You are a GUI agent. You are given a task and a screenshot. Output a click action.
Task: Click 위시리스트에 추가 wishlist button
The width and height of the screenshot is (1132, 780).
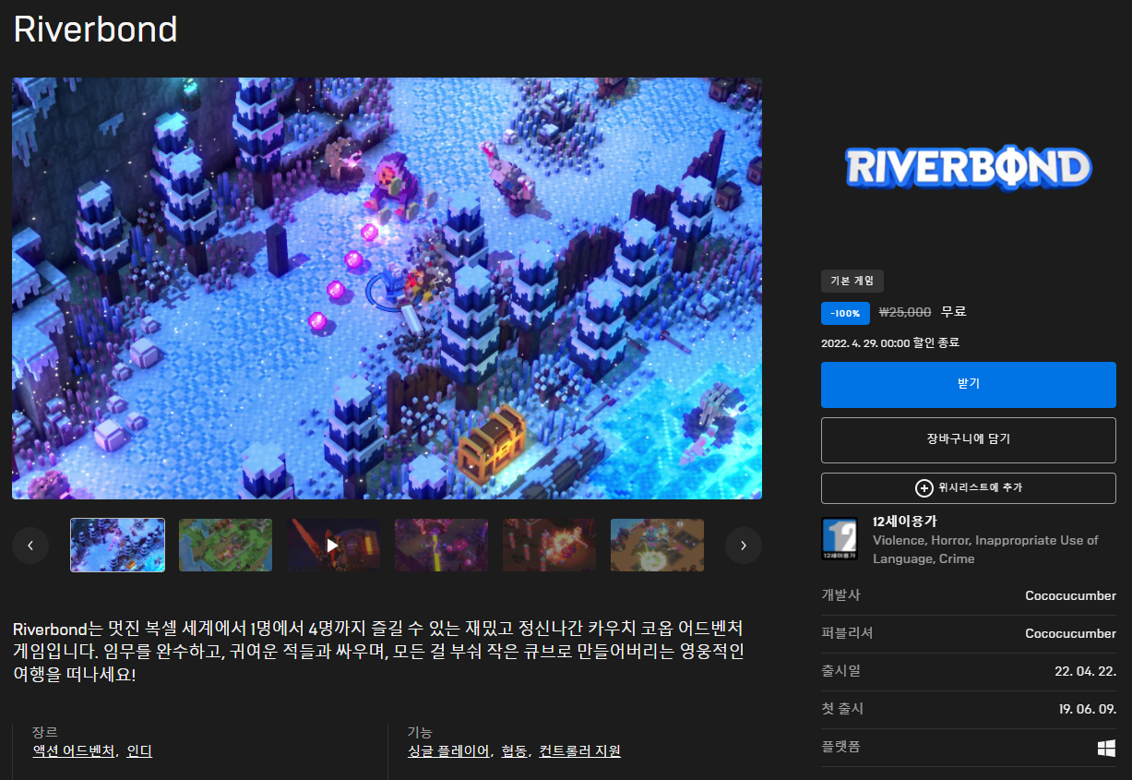click(x=969, y=488)
